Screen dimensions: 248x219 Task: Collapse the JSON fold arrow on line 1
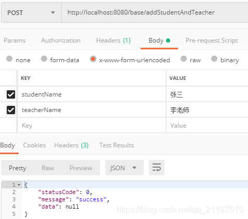point(19,185)
